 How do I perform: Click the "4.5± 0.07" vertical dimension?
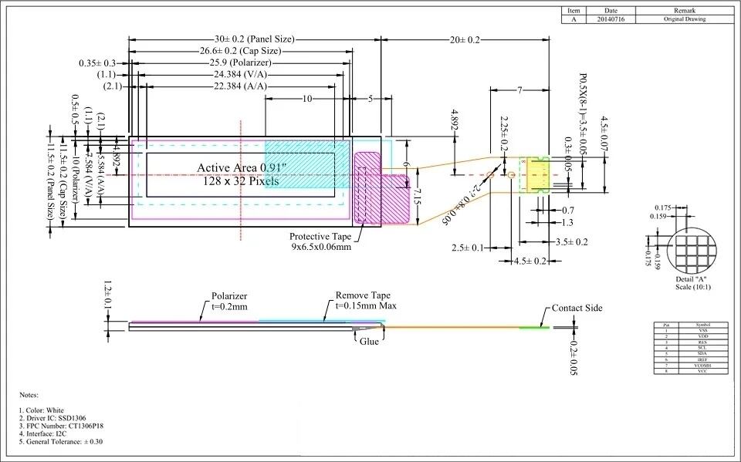click(x=604, y=135)
